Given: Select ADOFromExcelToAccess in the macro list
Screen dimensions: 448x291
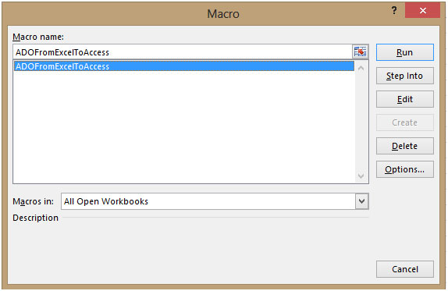Looking at the screenshot, I should pyautogui.click(x=184, y=66).
